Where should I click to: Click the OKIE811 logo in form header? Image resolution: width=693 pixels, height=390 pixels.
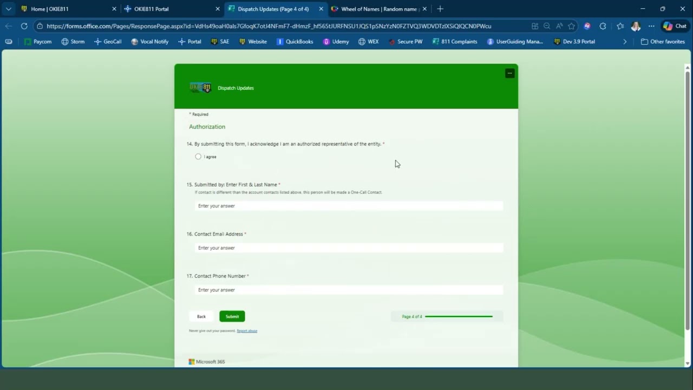point(200,88)
